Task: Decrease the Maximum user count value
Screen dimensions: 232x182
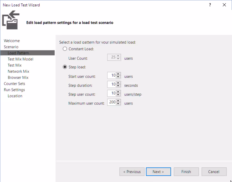Action: (118, 103)
